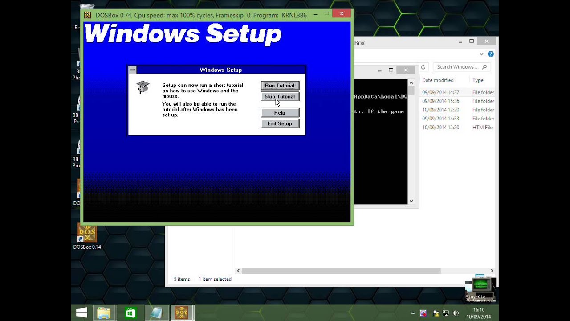This screenshot has height=321, width=570.
Task: Click the Explorer scroll-right arrow
Action: coord(492,271)
